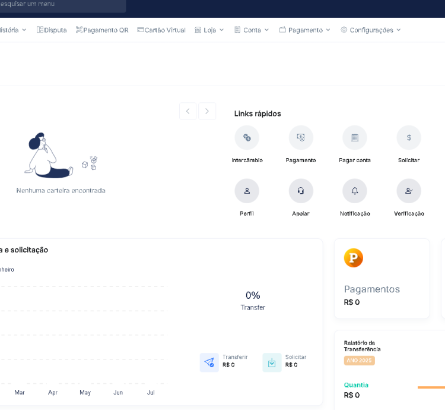Click the Disputa menu icon
Screen dimensions: 445x410
[x=40, y=30]
